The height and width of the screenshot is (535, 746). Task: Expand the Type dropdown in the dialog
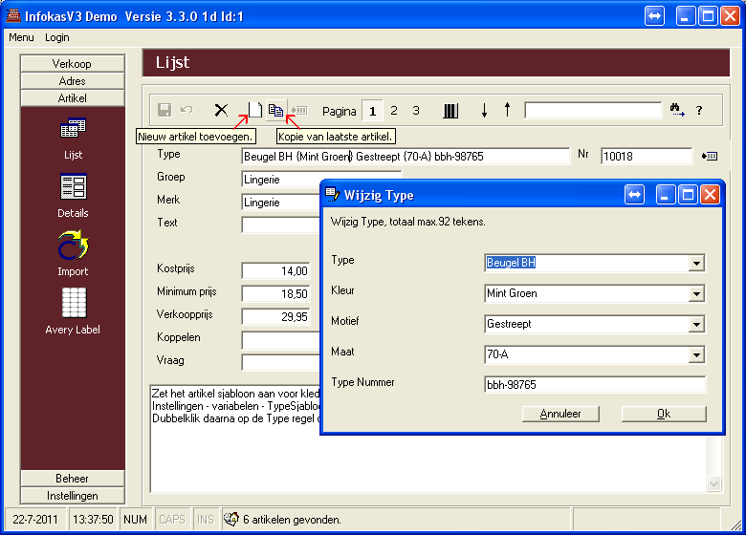697,264
